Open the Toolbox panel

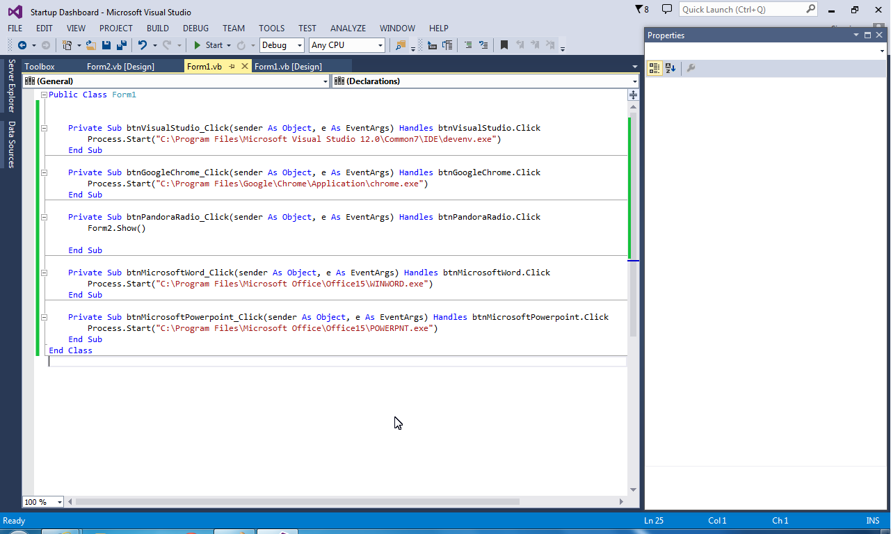[38, 66]
